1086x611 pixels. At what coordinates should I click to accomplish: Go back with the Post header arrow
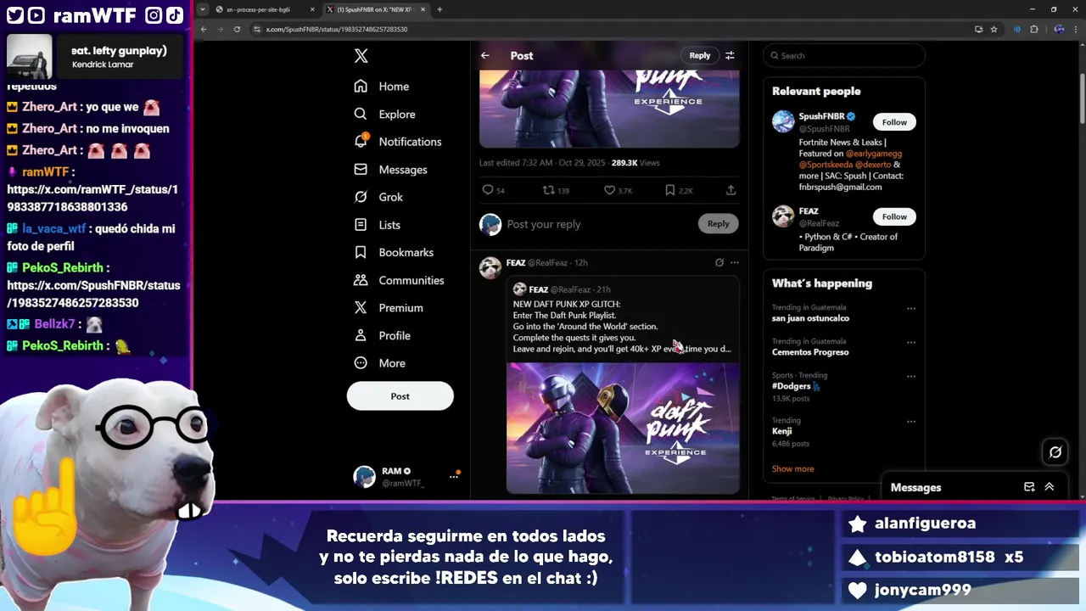coord(485,55)
